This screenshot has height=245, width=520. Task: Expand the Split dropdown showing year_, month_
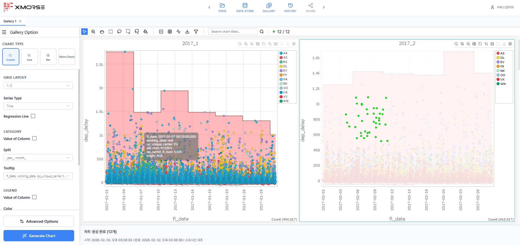tap(38, 158)
